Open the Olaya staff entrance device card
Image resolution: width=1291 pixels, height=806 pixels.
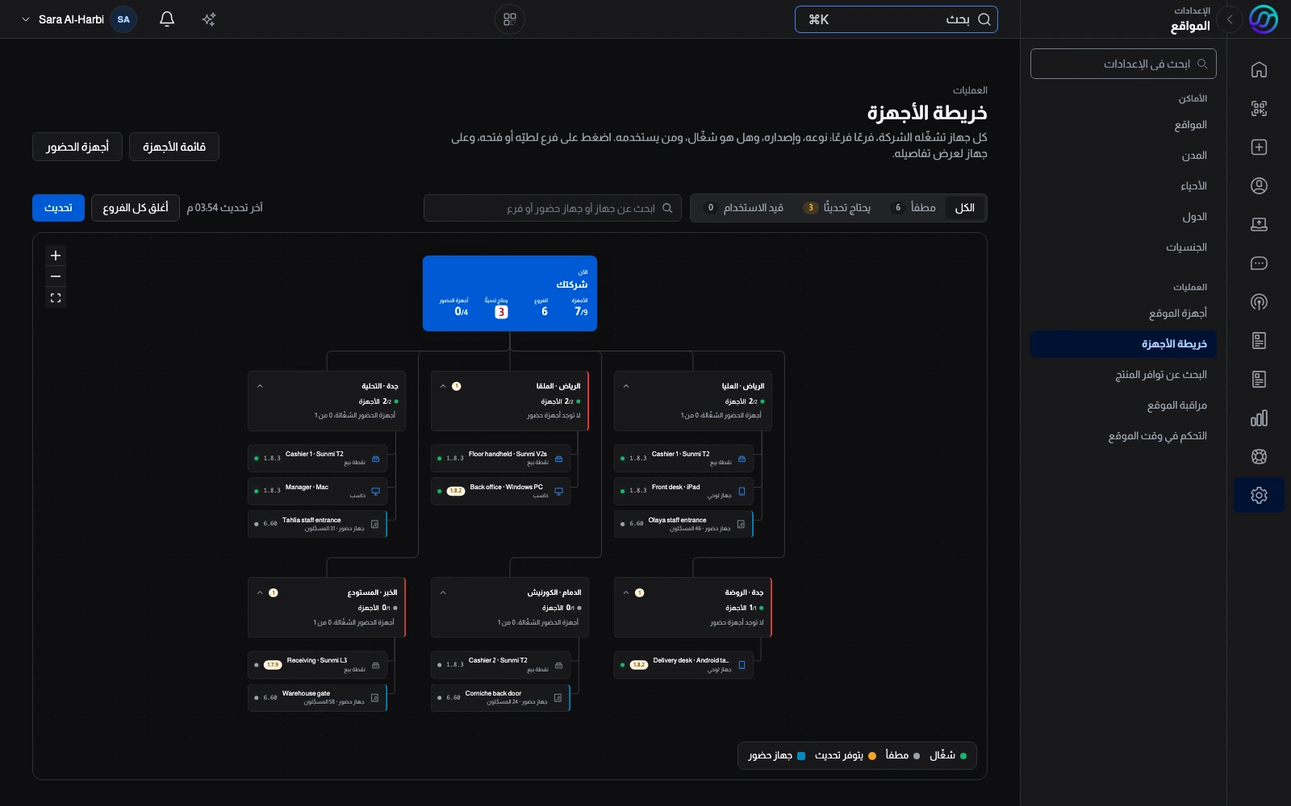click(x=683, y=524)
